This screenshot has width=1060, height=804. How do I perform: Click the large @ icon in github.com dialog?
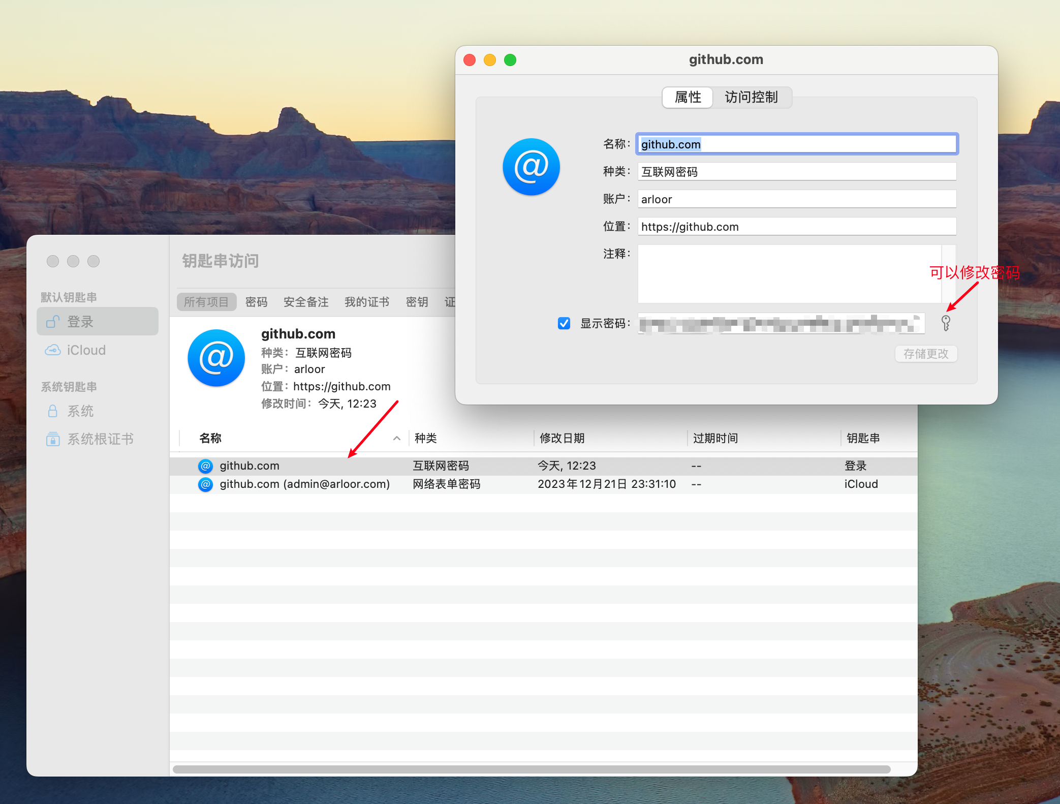tap(531, 167)
